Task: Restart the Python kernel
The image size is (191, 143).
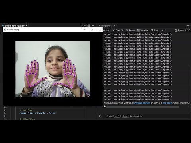Action: [x=130, y=30]
